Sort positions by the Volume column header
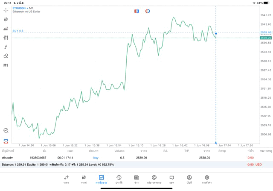The image size is (273, 191). click(x=119, y=151)
